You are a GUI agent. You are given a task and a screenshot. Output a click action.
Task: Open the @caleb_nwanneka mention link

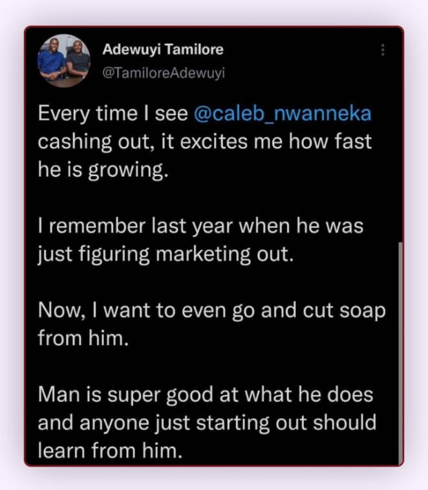click(283, 114)
